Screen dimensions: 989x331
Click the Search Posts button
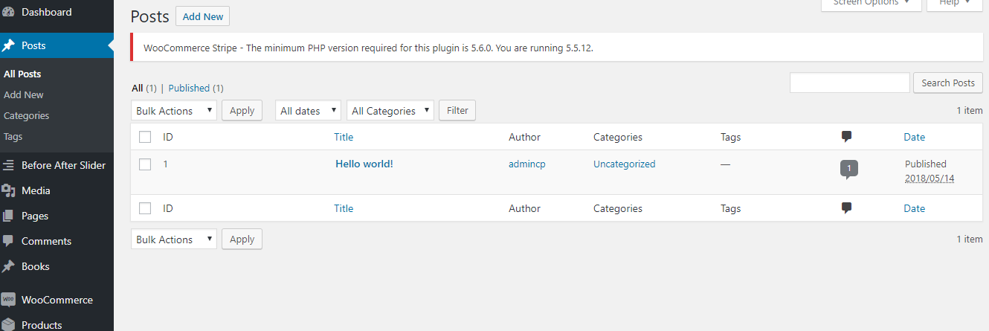pyautogui.click(x=948, y=83)
